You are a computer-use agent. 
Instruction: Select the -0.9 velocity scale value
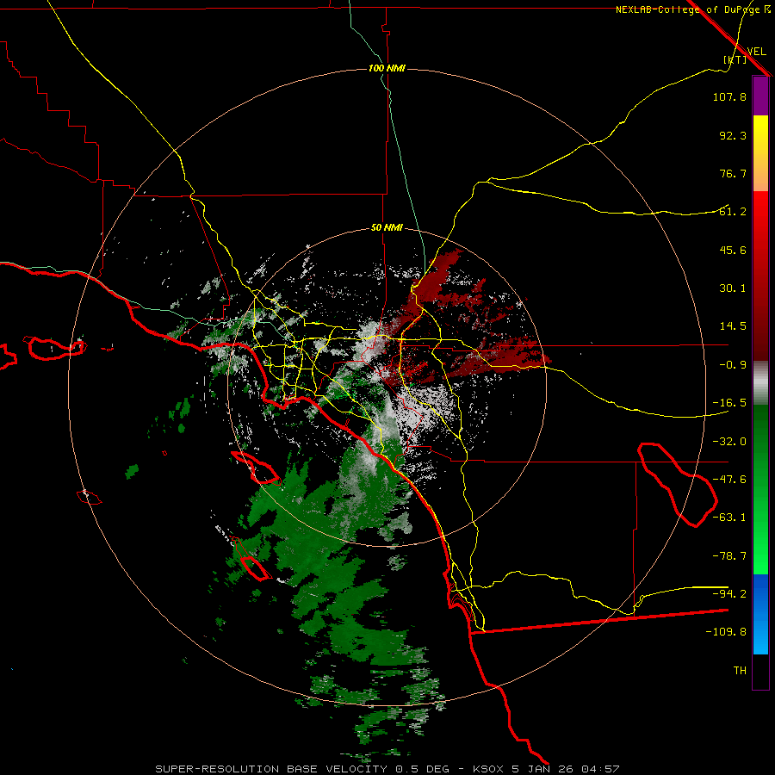coord(733,365)
